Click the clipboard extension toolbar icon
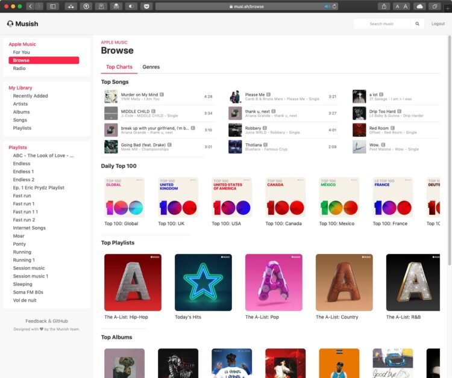452x378 pixels. [x=101, y=7]
